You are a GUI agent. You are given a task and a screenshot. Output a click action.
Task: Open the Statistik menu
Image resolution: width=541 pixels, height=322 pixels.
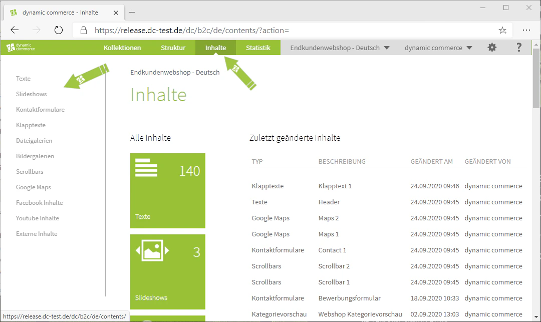(x=258, y=48)
